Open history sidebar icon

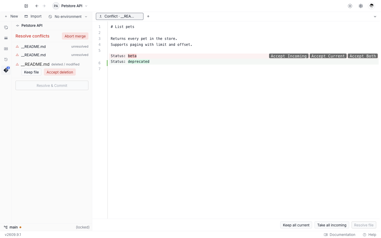(6, 59)
